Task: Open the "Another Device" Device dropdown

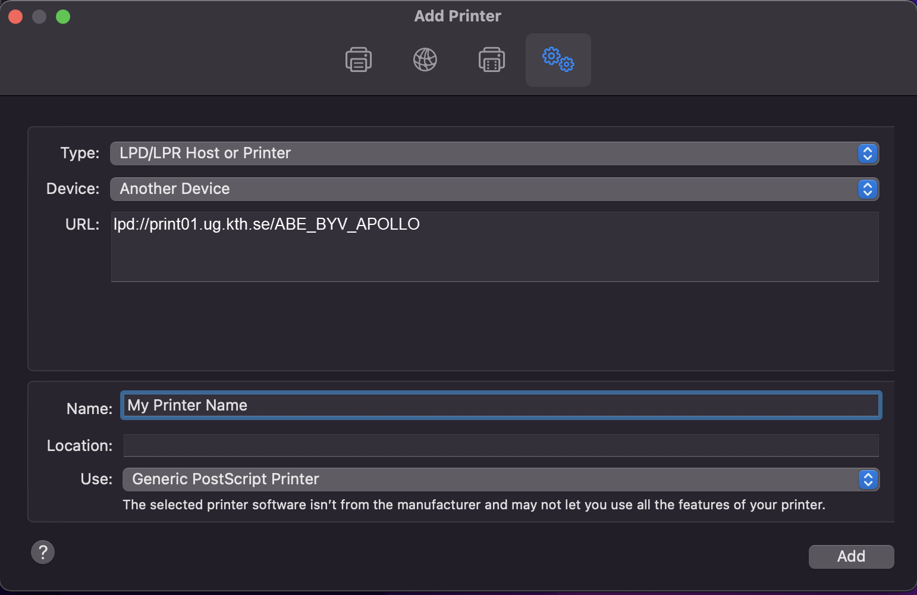Action: pyautogui.click(x=416, y=189)
